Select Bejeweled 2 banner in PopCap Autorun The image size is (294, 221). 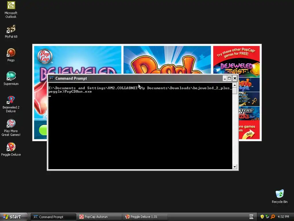[x=78, y=60]
